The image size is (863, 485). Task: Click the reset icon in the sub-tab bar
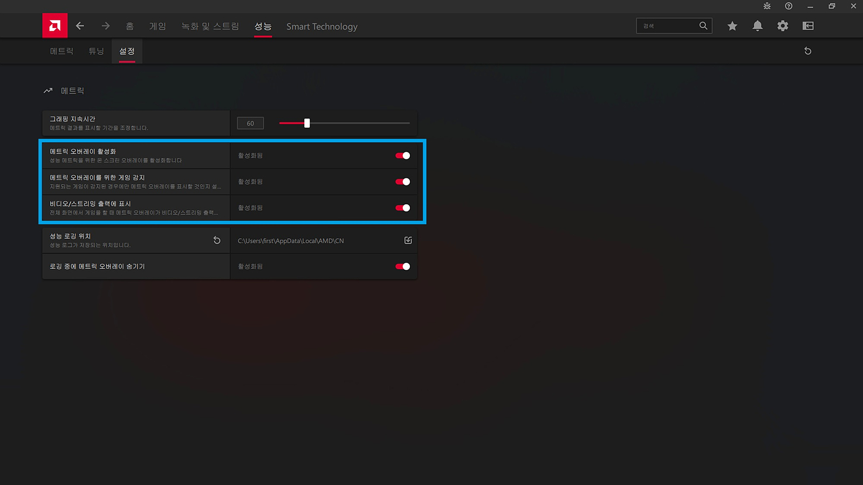click(x=807, y=51)
